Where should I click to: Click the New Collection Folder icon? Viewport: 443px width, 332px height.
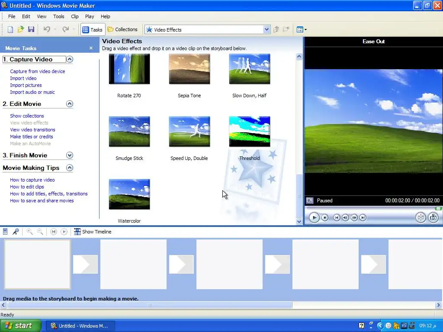(286, 29)
